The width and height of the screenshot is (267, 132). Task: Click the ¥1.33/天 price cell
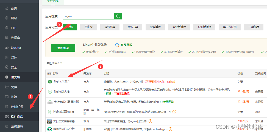243,102
